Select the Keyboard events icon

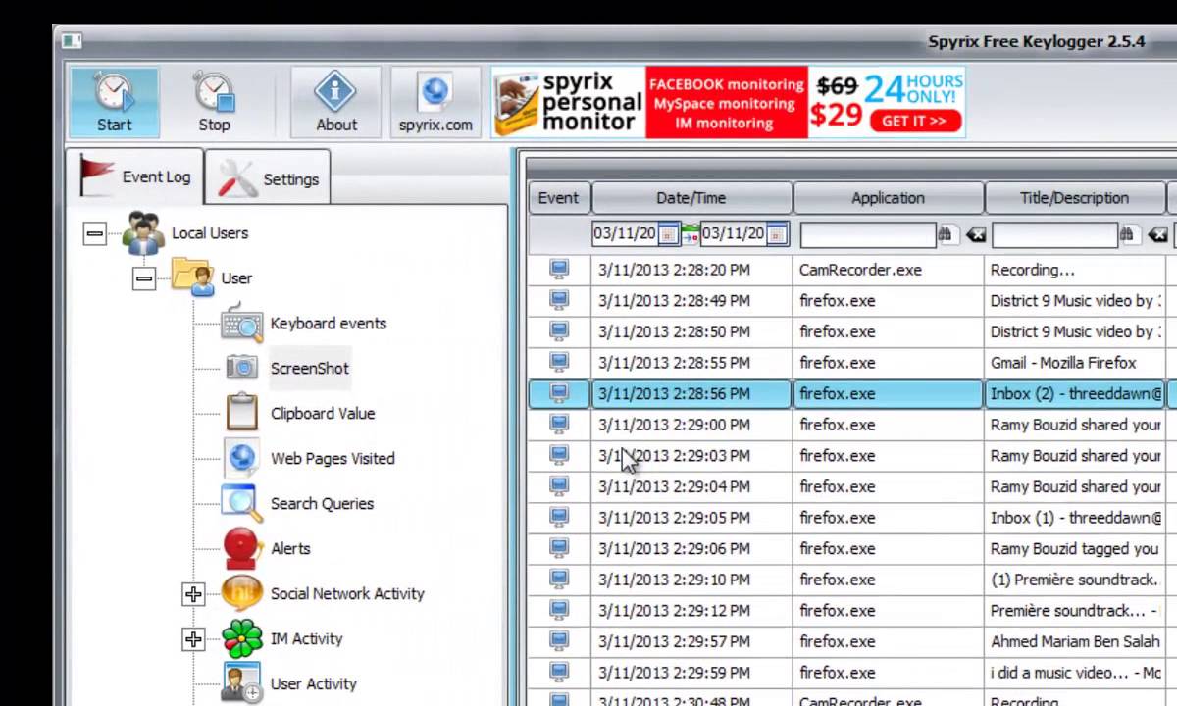click(241, 324)
